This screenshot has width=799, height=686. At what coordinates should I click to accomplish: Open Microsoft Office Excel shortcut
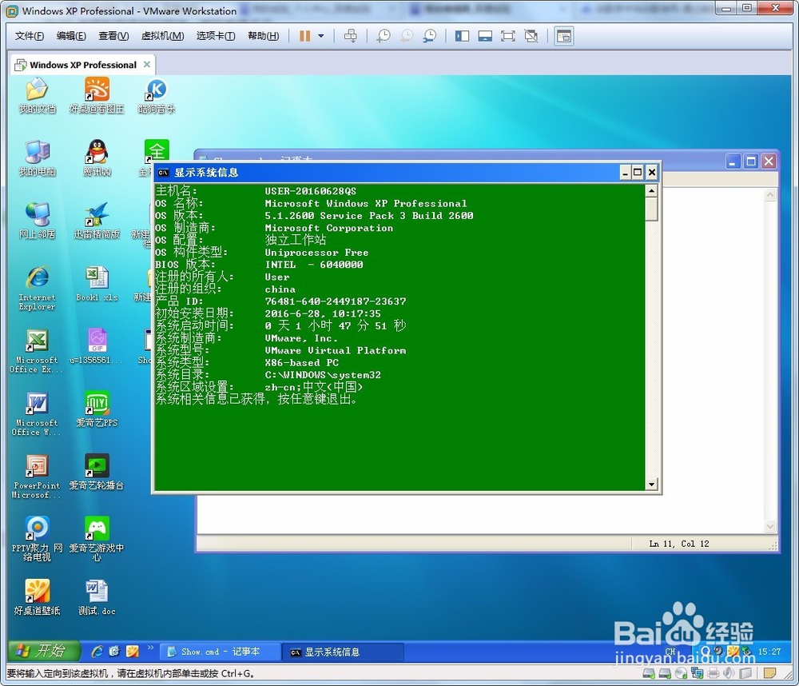coord(38,352)
